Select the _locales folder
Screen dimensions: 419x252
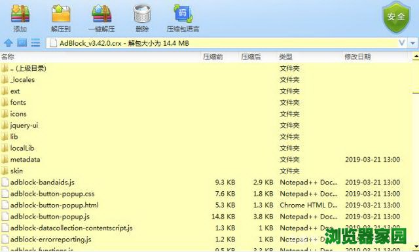206,80
